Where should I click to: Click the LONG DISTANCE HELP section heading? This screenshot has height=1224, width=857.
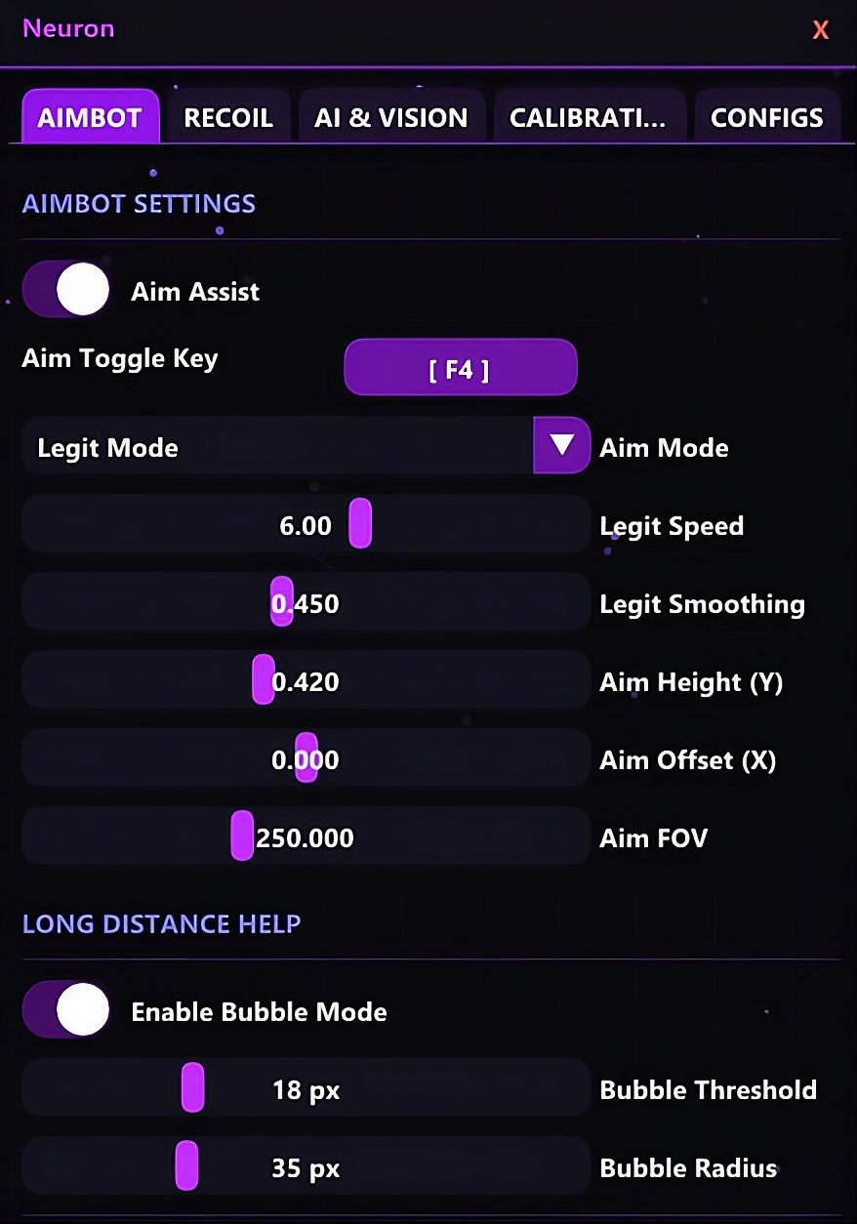161,923
